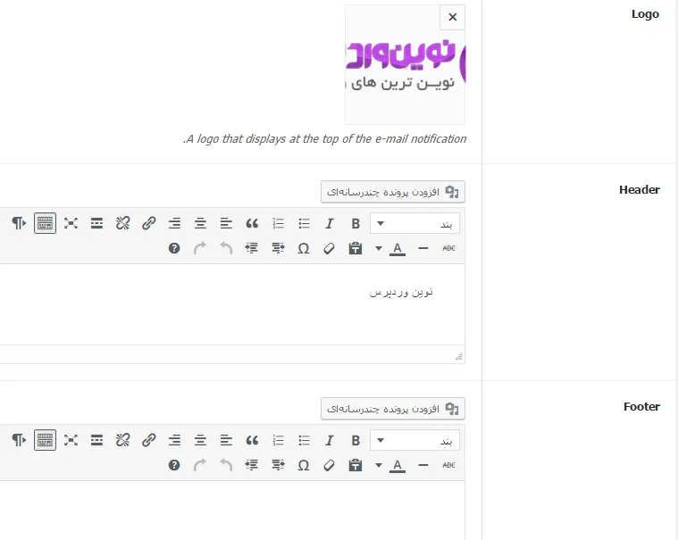Insert horizontal line in Footer editor
The height and width of the screenshot is (540, 678).
(423, 465)
